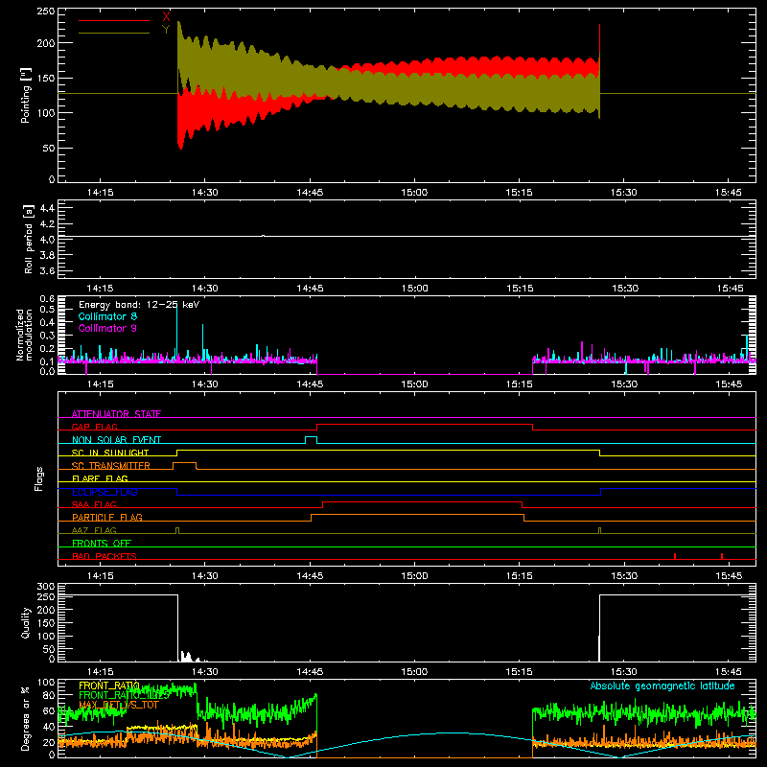Click the BAD_PACKETS label
Screen dimensions: 767x767
[x=105, y=556]
